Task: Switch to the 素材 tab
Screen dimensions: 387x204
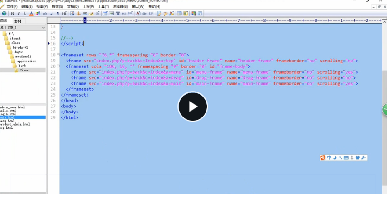Action: coord(17,21)
